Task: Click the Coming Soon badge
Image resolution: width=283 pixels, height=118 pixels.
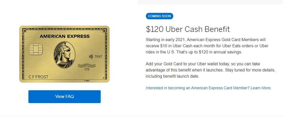Action: pyautogui.click(x=159, y=16)
